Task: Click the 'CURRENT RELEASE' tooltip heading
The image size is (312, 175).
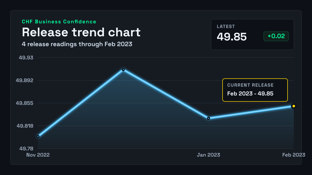Action: click(250, 85)
